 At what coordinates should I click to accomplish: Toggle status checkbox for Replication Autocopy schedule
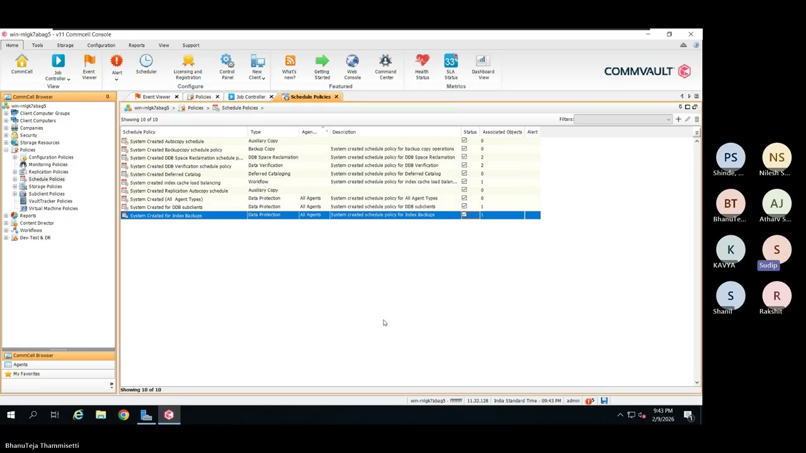point(464,190)
